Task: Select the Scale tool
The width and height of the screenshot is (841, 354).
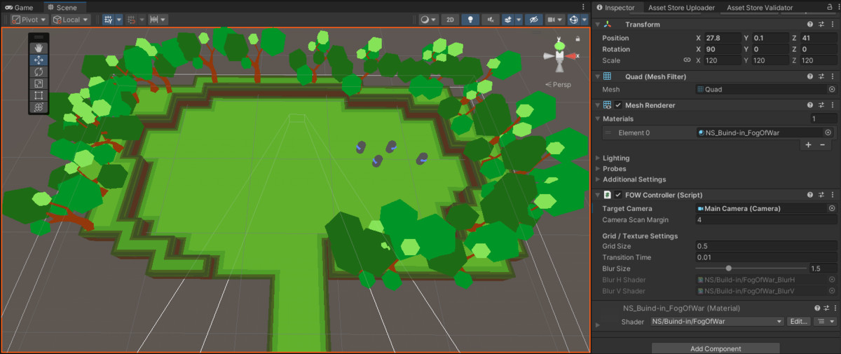Action: pos(39,83)
